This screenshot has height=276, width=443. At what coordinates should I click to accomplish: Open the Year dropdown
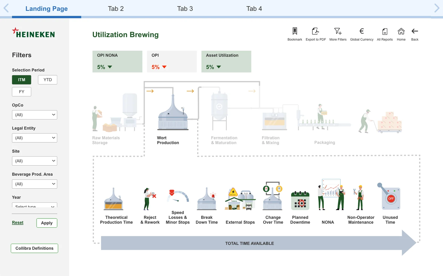[x=35, y=205]
